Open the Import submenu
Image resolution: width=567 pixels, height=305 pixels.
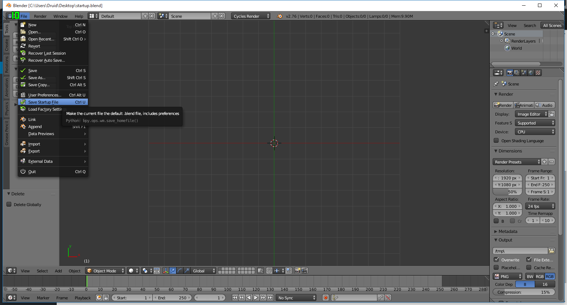pos(53,144)
